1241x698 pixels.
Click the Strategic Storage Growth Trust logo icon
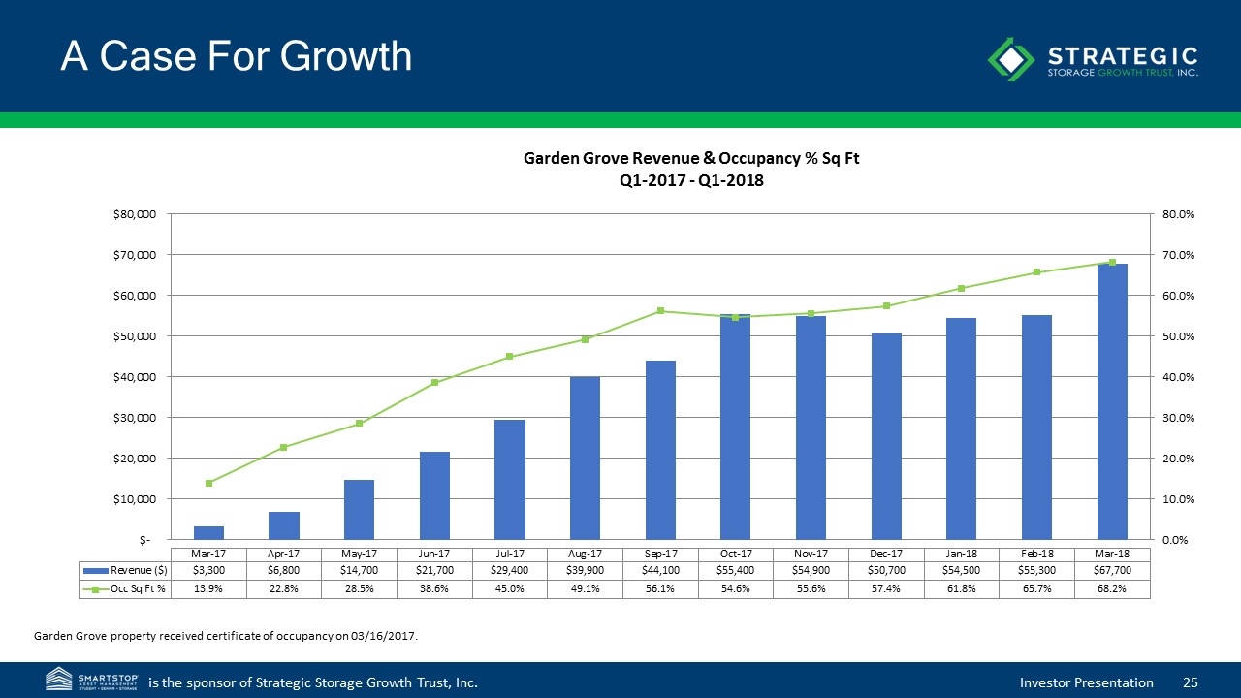click(1012, 58)
